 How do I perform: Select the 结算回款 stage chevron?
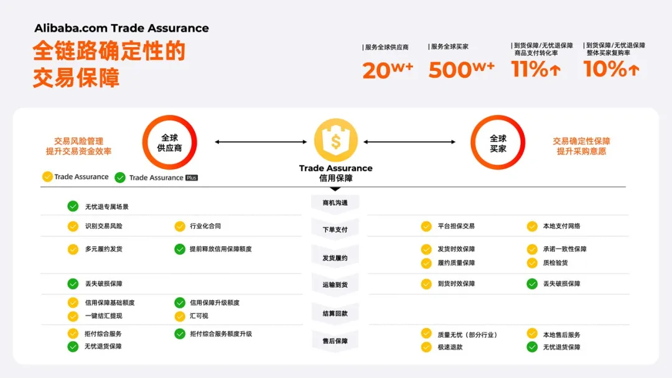pos(335,313)
